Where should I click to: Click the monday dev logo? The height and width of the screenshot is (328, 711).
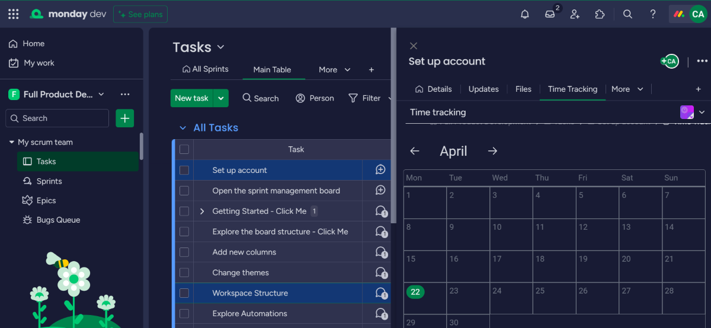click(x=68, y=14)
